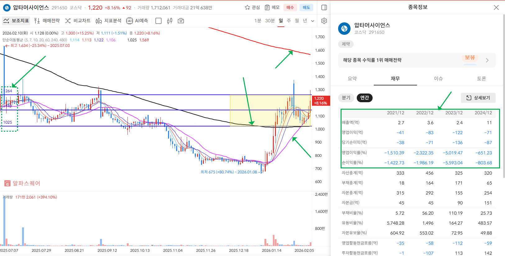Screen dimensions: 505x256
Task: Select the 년 yearly interval
Action: tap(305, 21)
